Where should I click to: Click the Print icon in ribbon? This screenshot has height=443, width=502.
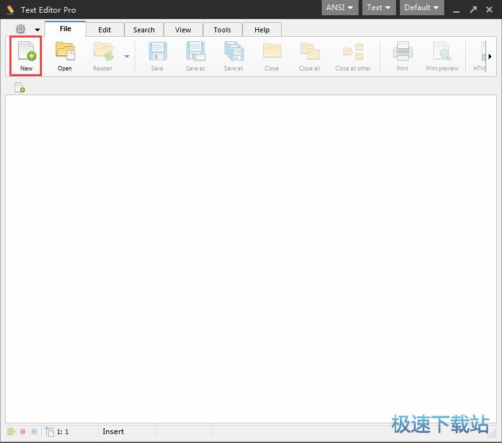coord(402,56)
